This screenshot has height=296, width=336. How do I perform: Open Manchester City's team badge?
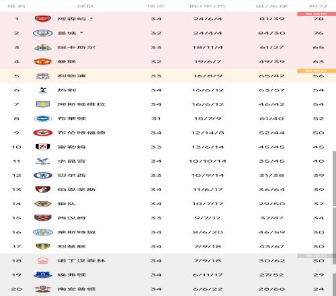pyautogui.click(x=43, y=33)
